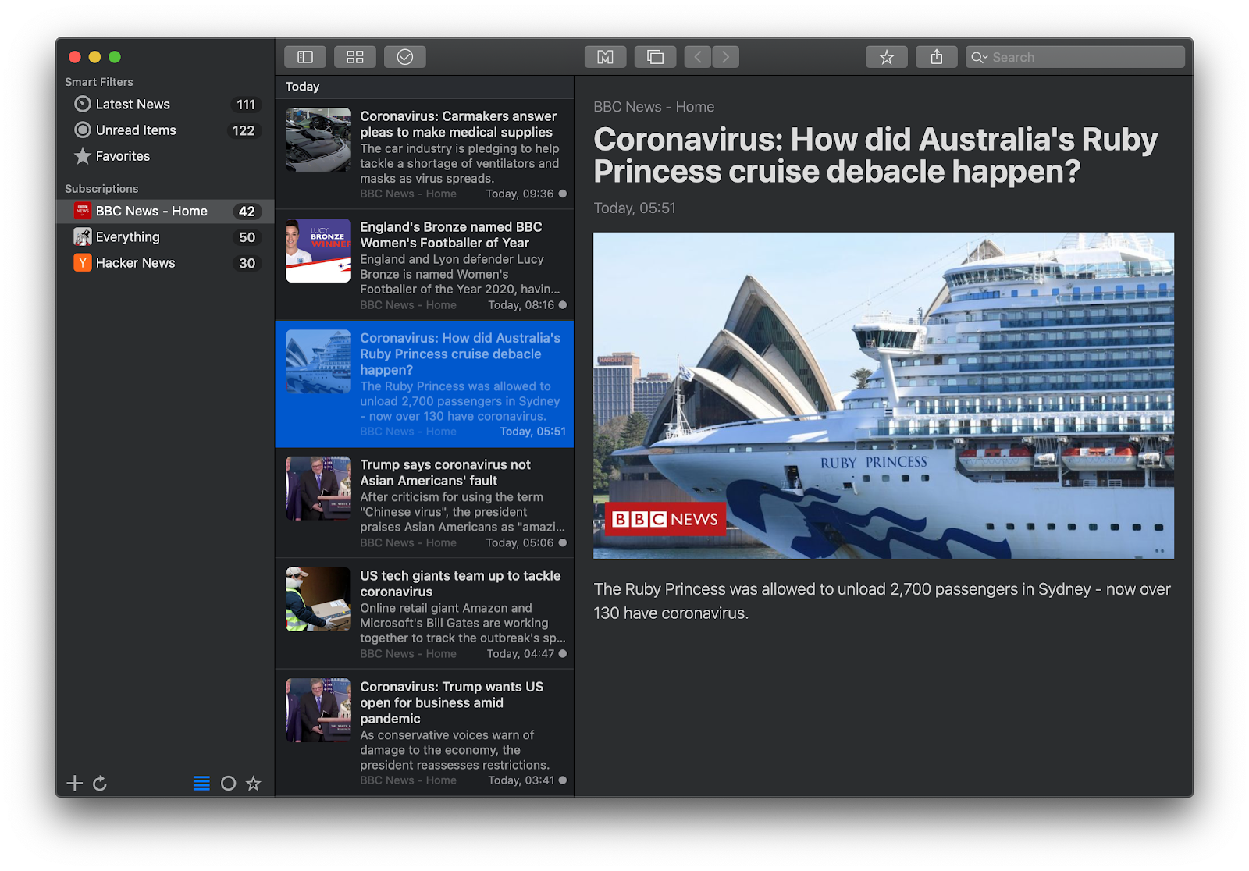The image size is (1249, 871).
Task: Select BBC News - Home subscription
Action: pyautogui.click(x=165, y=212)
